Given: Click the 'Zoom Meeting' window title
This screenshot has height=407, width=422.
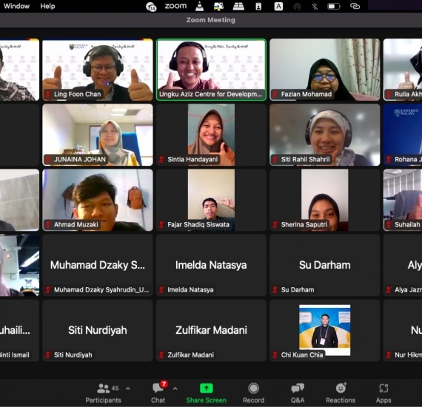Looking at the screenshot, I should 211,20.
